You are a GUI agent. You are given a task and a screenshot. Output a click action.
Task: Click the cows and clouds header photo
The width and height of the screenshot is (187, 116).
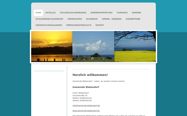[93, 46]
